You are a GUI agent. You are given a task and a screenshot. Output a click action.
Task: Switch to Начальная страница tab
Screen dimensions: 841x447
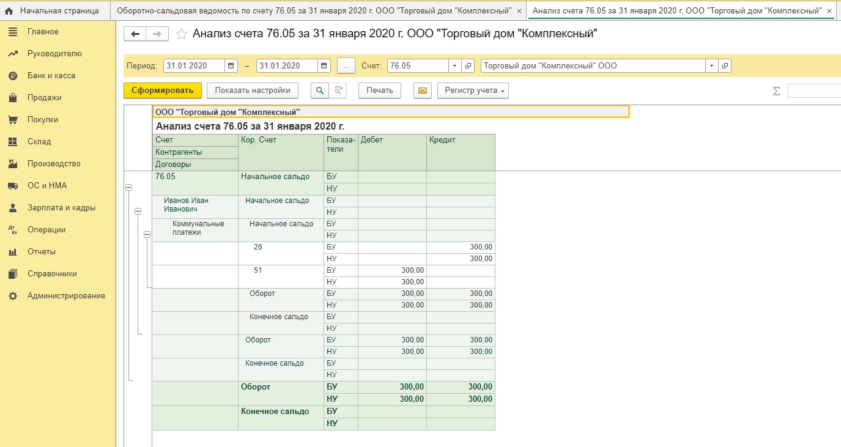coord(52,11)
